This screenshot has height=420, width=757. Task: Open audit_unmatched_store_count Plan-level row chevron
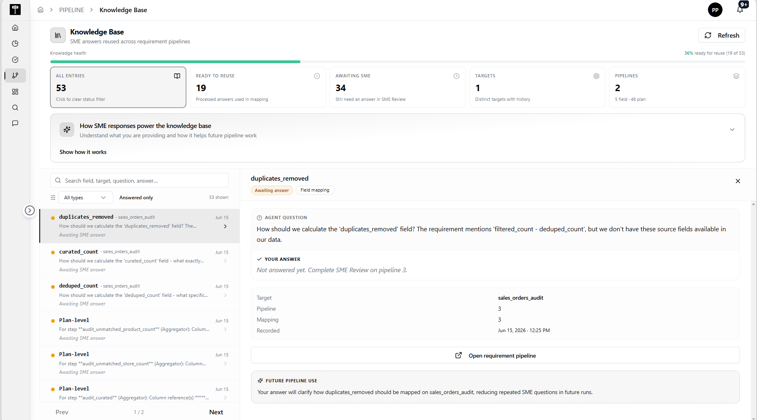225,364
